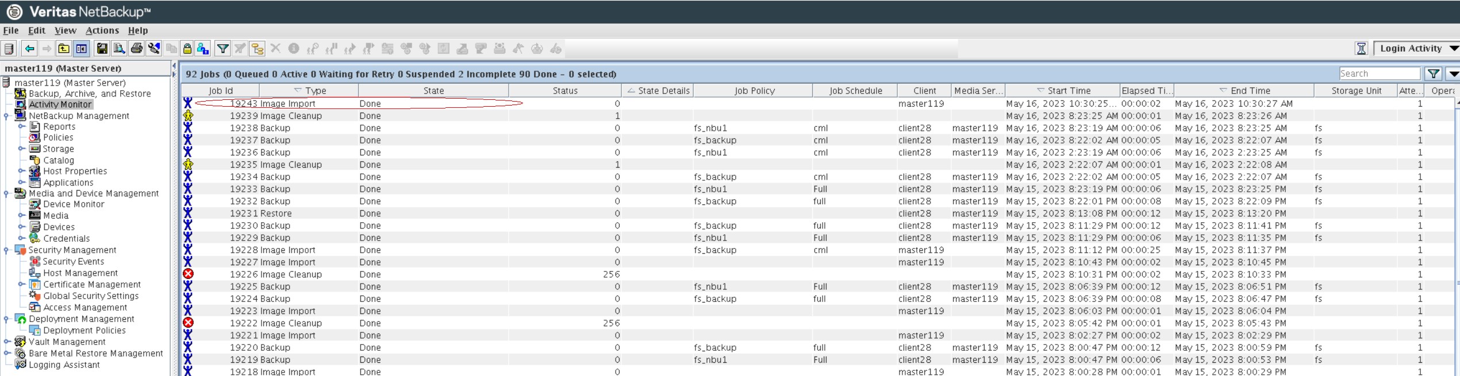The height and width of the screenshot is (376, 1460).
Task: Toggle the show/hide tree pane toolbar button
Action: pyautogui.click(x=82, y=49)
